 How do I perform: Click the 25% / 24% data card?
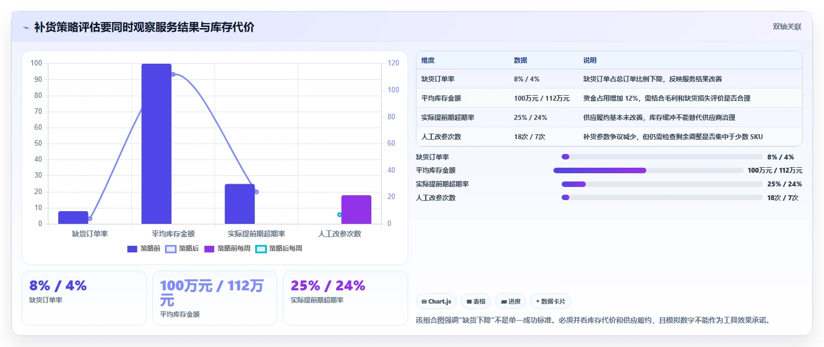pyautogui.click(x=345, y=298)
